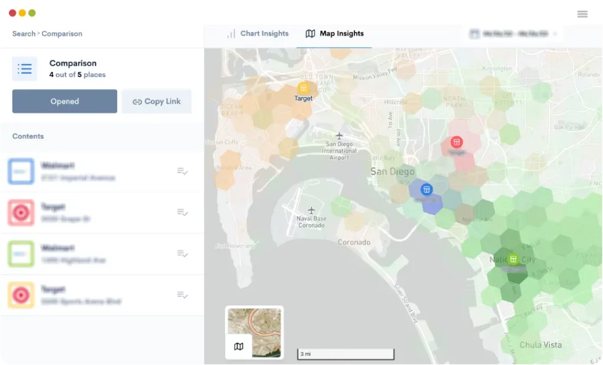Viewport: 603px width, 365px height.
Task: Click the red store marker on the map
Action: [x=456, y=142]
